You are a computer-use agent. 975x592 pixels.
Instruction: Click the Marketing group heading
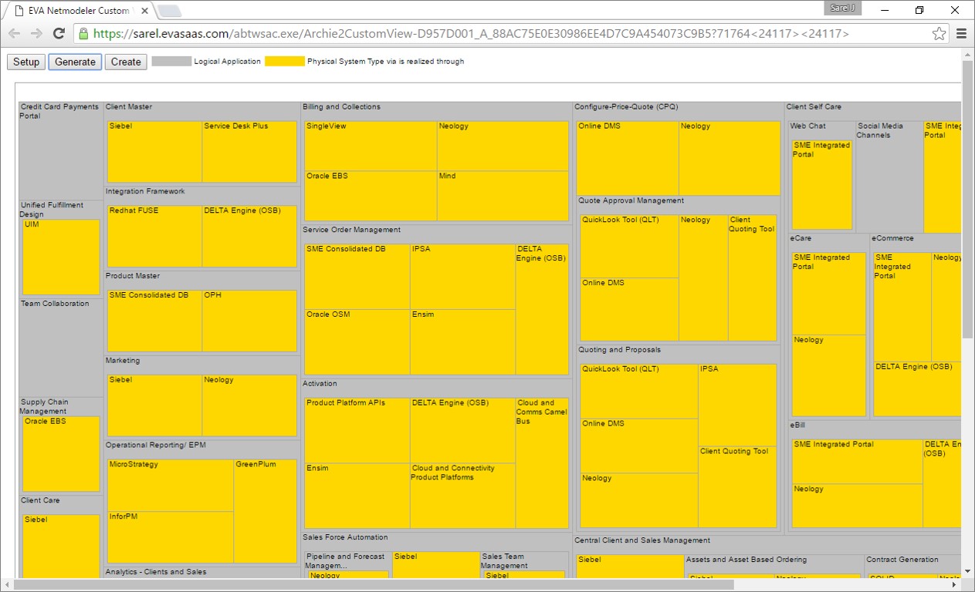click(123, 361)
